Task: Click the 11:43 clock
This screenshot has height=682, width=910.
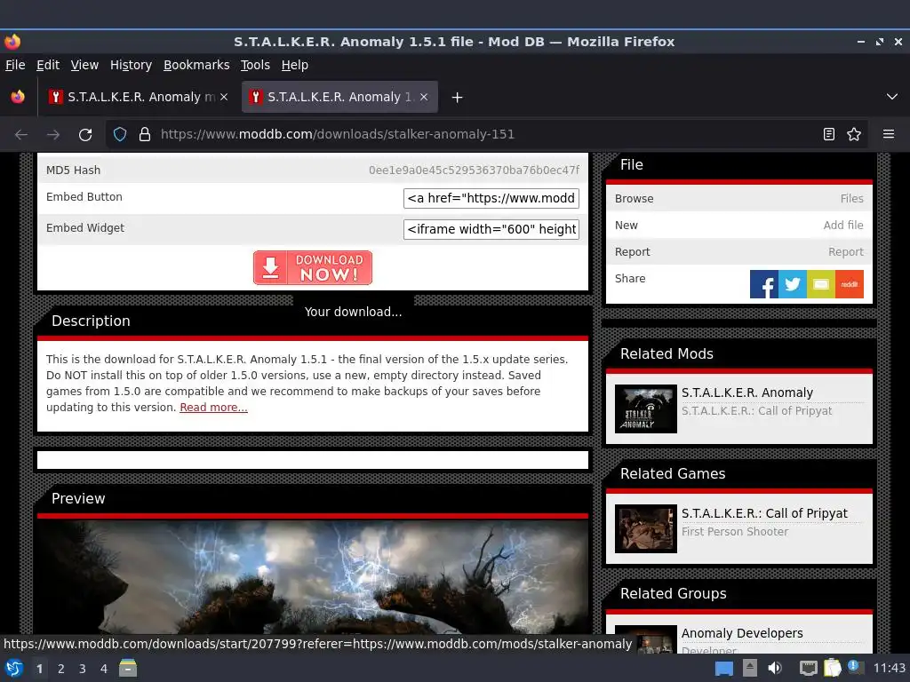Action: click(x=889, y=668)
